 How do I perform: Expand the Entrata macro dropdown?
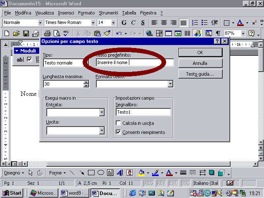102,112
